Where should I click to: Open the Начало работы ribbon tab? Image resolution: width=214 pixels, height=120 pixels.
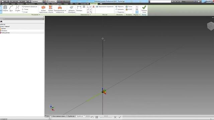[x=57, y=4]
